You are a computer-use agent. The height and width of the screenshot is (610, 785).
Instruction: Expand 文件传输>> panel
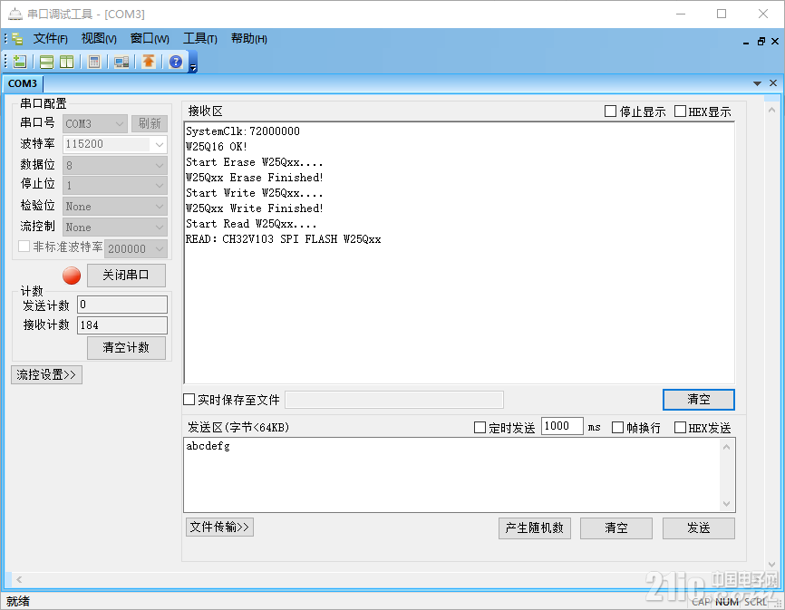219,527
